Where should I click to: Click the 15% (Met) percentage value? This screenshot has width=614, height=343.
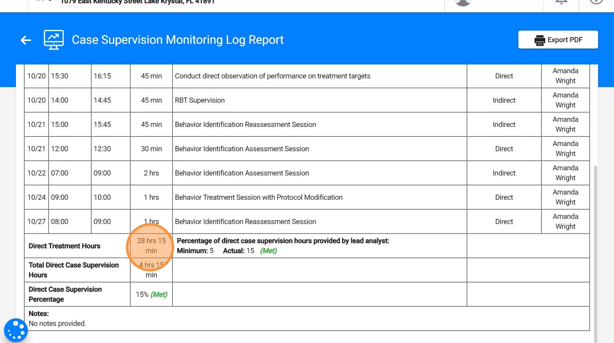(151, 294)
